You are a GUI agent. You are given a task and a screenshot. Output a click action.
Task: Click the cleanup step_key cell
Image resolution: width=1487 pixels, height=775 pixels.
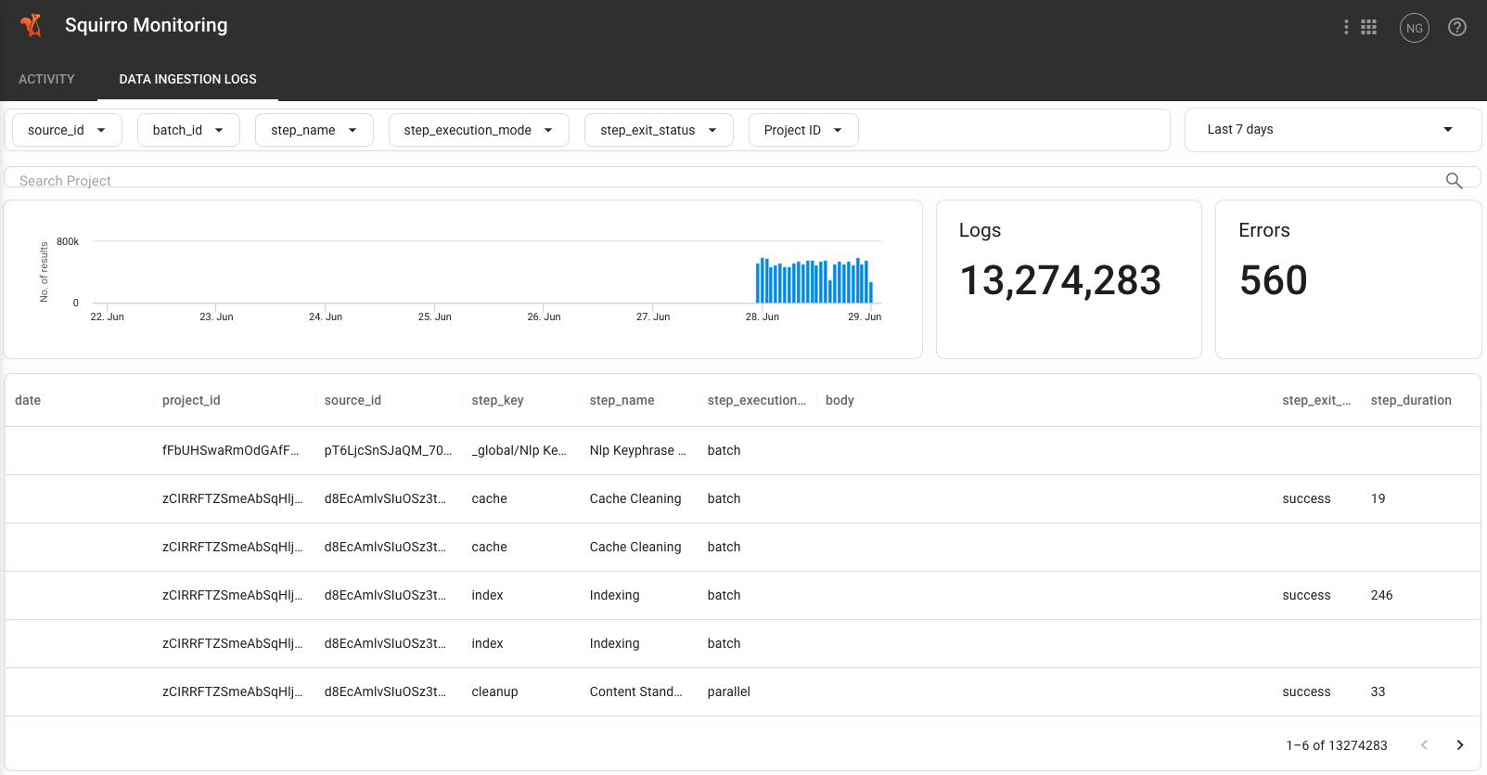[x=494, y=691]
